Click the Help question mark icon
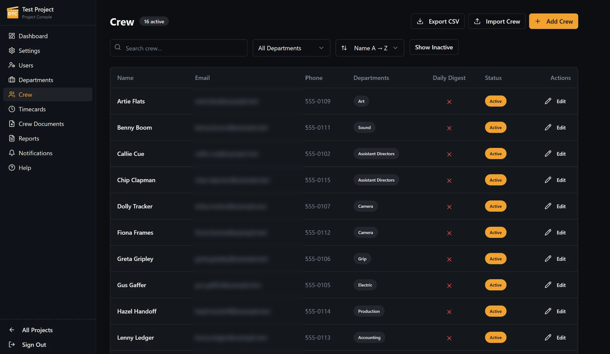The width and height of the screenshot is (610, 354). [12, 167]
